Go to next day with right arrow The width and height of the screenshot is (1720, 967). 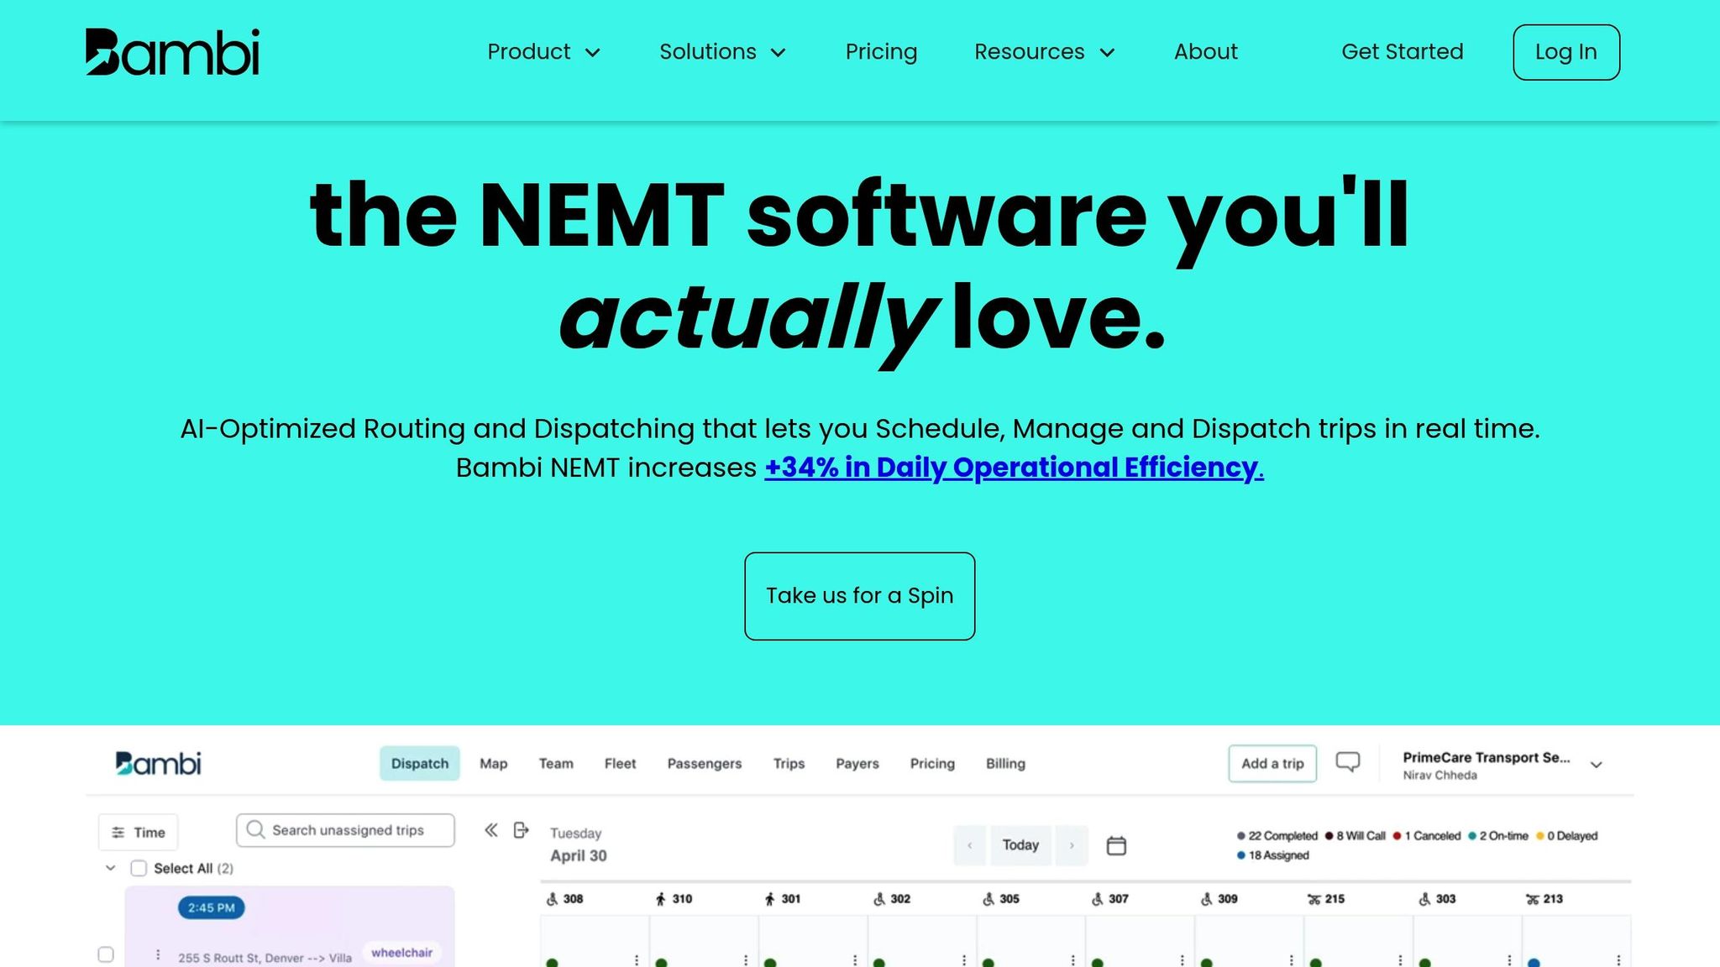[1072, 845]
